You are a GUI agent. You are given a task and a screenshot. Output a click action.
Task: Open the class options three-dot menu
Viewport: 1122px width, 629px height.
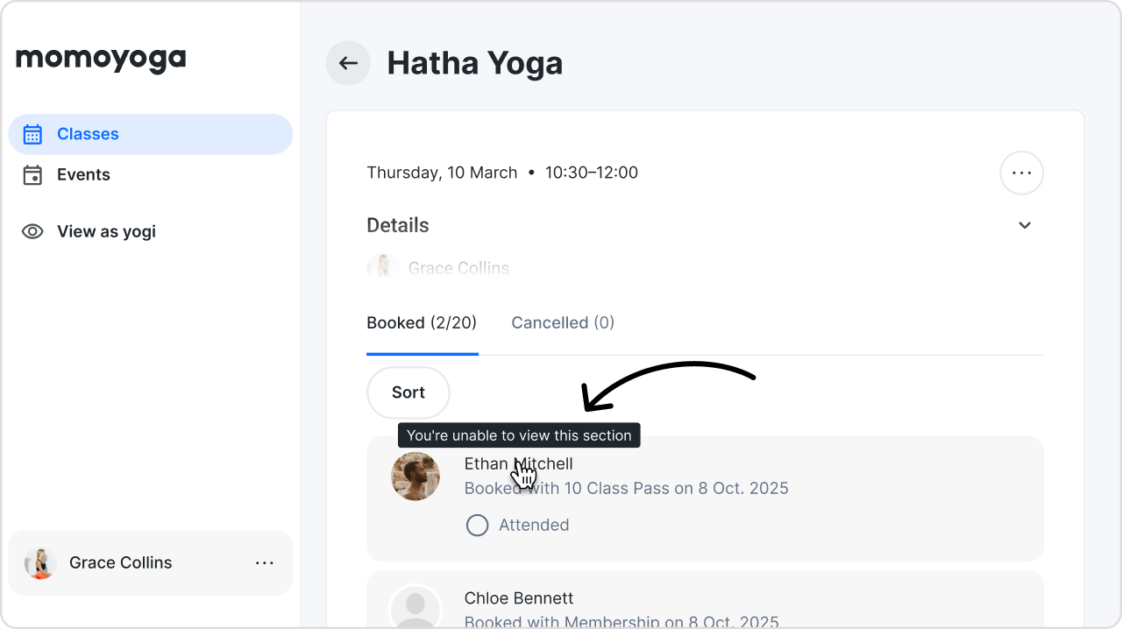[x=1021, y=173]
